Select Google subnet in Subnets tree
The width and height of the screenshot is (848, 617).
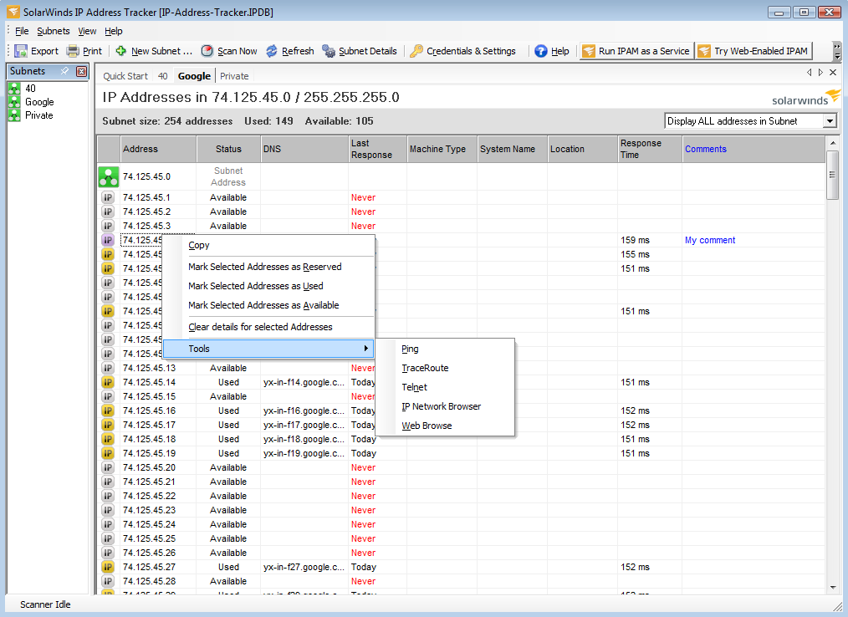[x=39, y=102]
